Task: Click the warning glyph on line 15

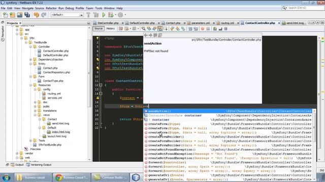Action: (x=97, y=98)
